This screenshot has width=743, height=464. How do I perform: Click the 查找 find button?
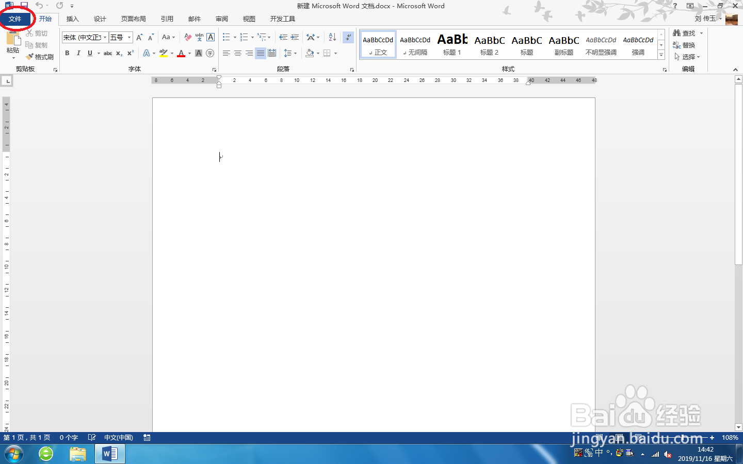(x=684, y=33)
